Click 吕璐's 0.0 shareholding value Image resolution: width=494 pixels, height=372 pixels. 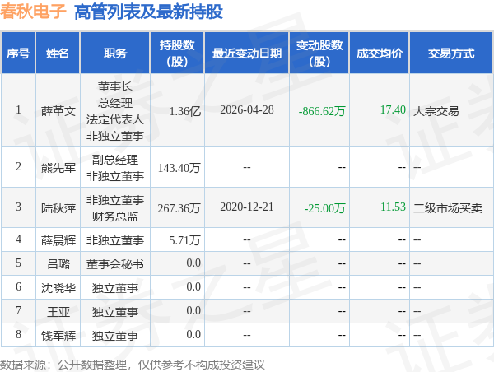click(193, 263)
